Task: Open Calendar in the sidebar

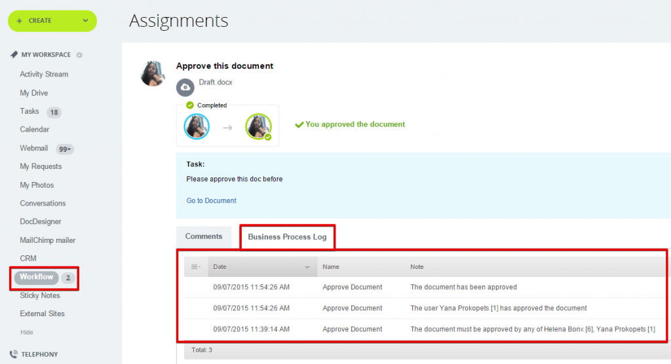Action: [34, 130]
